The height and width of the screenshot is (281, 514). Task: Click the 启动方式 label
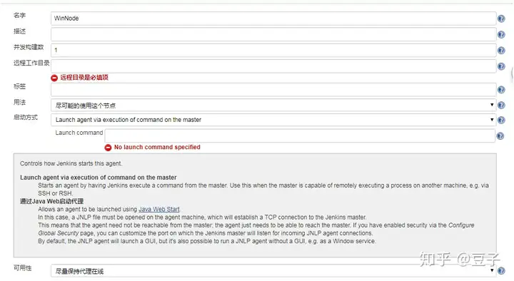click(26, 117)
